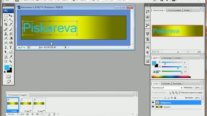Open document status bar arrow menu
The width and height of the screenshot is (207, 116).
click(65, 47)
